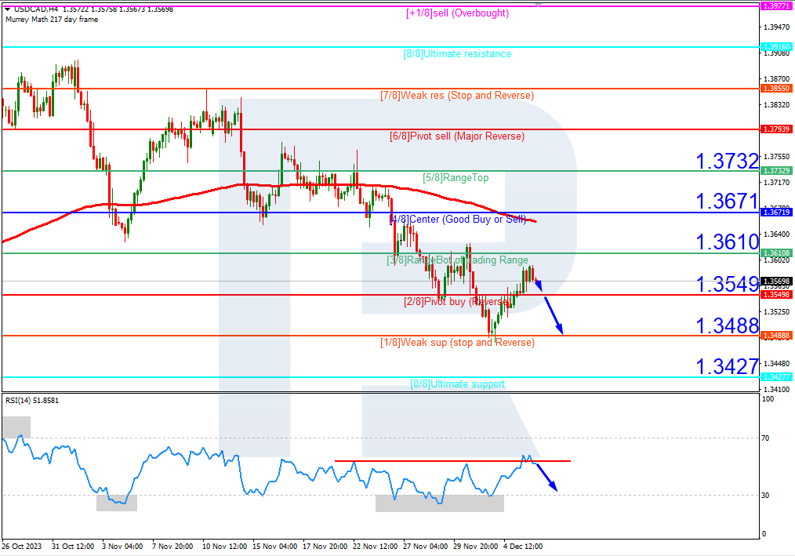
Task: Select the [5/8]RangeTop green label
Action: click(458, 178)
